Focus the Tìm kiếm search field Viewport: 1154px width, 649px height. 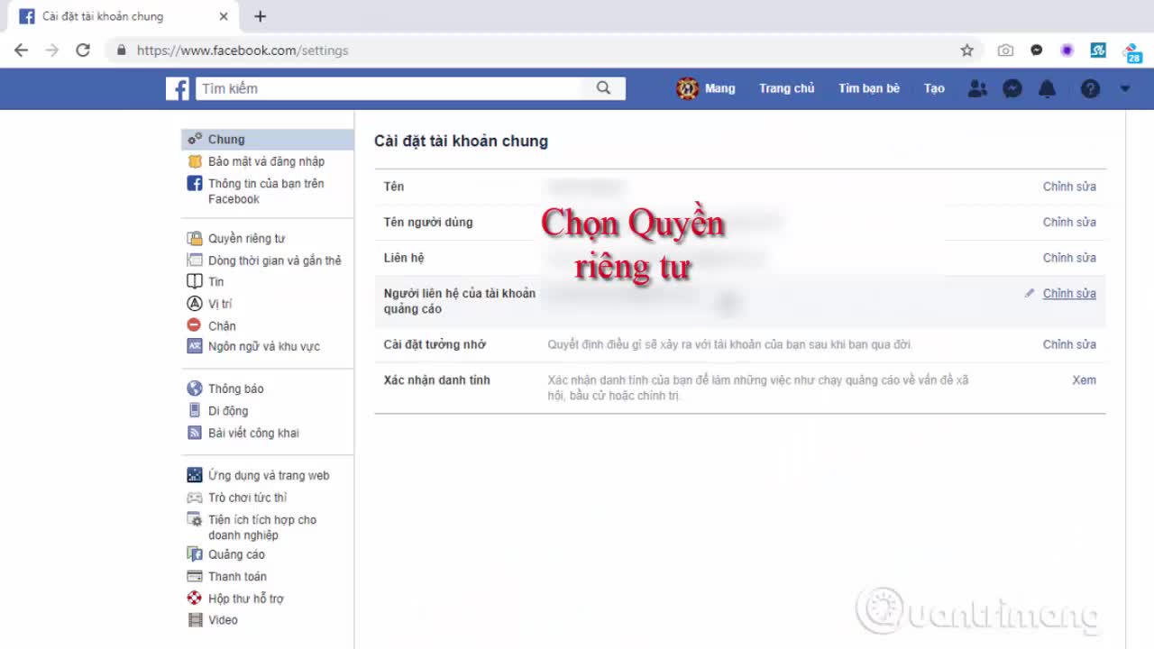coord(390,88)
